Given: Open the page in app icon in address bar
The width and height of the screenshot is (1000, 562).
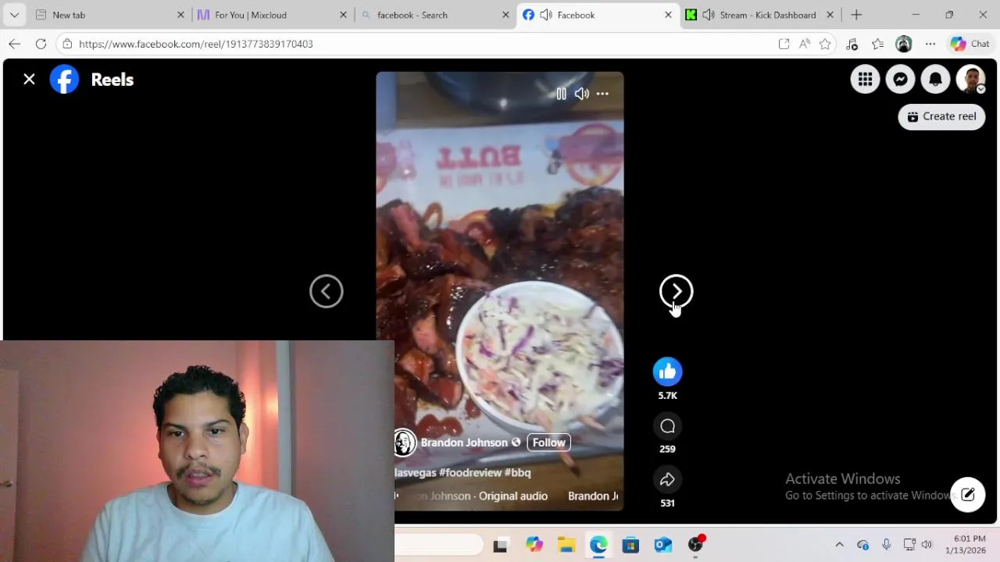Looking at the screenshot, I should 784,44.
